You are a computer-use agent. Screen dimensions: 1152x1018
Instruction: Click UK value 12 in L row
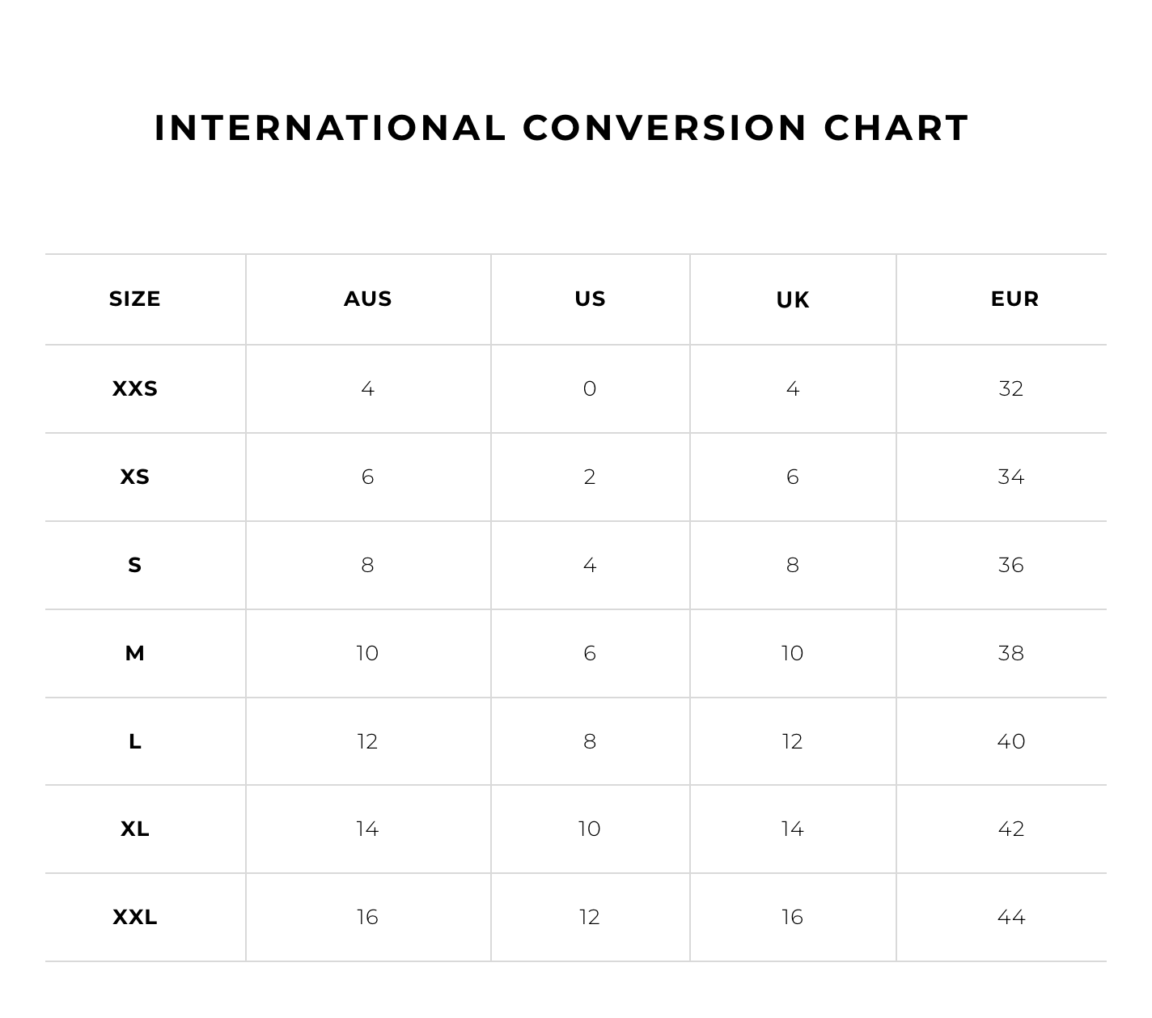[x=792, y=741]
